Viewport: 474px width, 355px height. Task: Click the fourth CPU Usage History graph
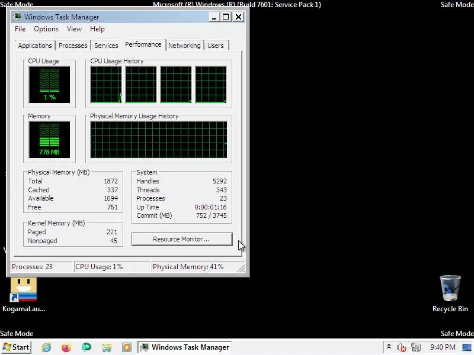[211, 85]
